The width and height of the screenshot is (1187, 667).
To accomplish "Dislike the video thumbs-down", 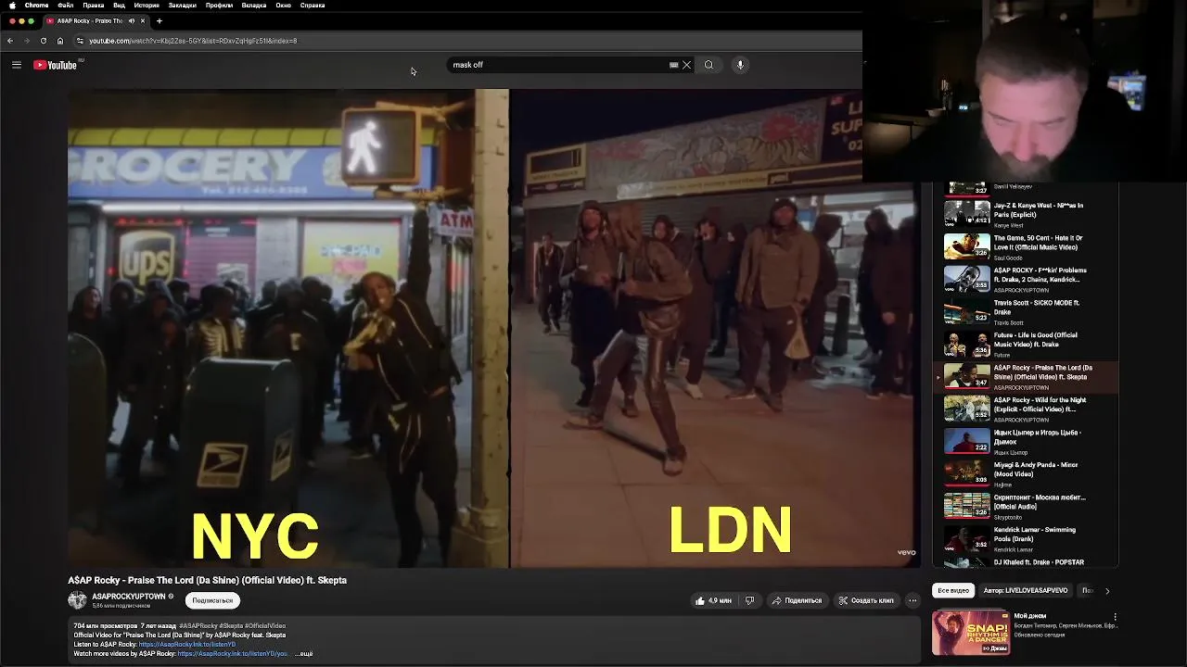I will [749, 600].
